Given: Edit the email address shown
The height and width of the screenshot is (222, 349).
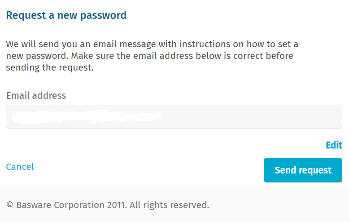Looking at the screenshot, I should (334, 145).
